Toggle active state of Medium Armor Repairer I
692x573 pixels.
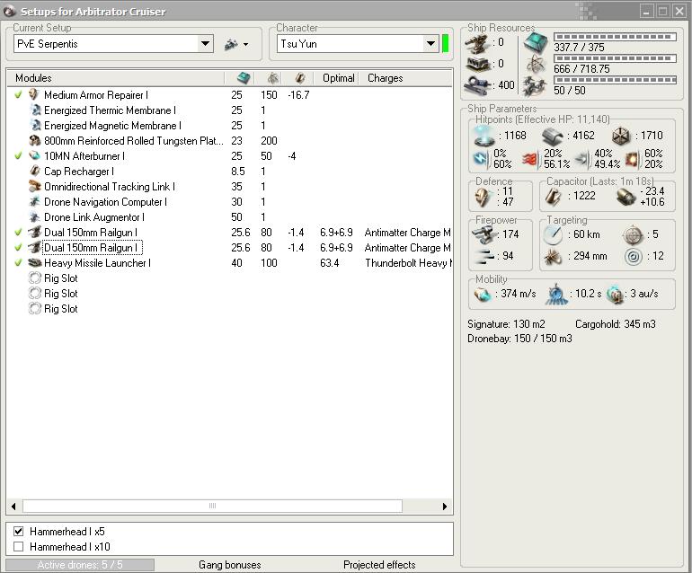coord(18,95)
